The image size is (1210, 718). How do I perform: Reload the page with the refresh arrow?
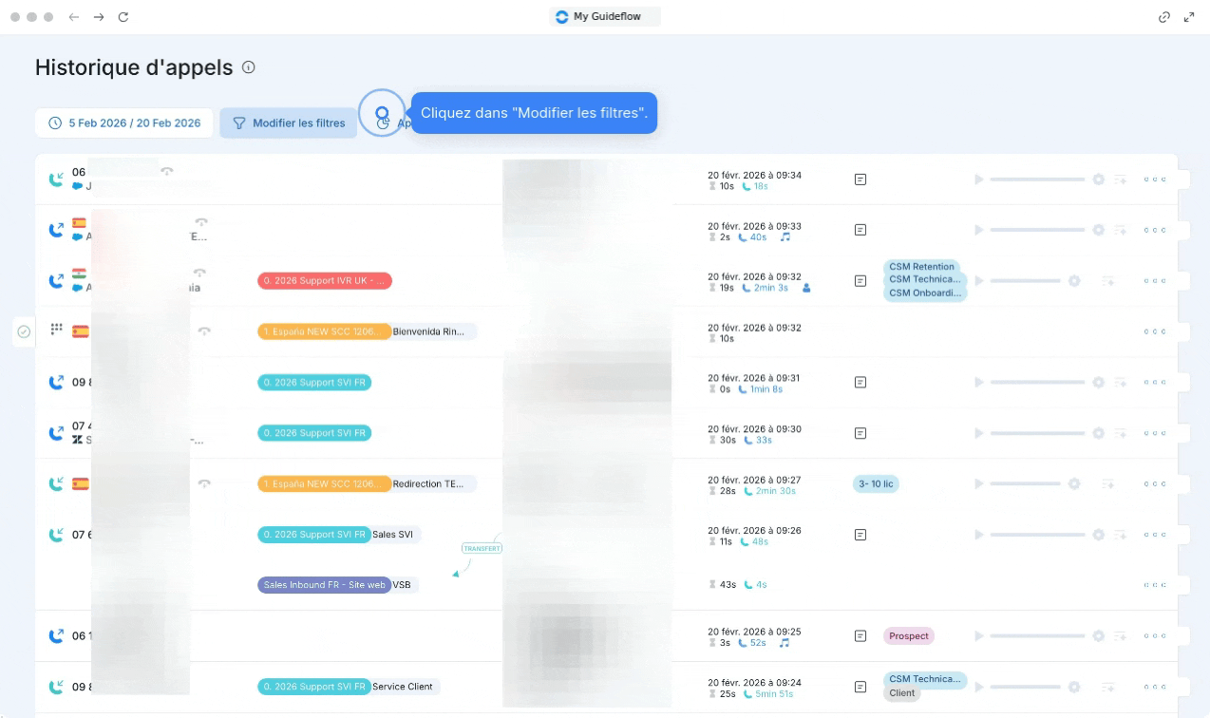tap(123, 17)
